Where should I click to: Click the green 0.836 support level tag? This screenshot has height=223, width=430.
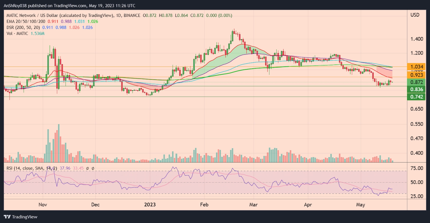416,90
